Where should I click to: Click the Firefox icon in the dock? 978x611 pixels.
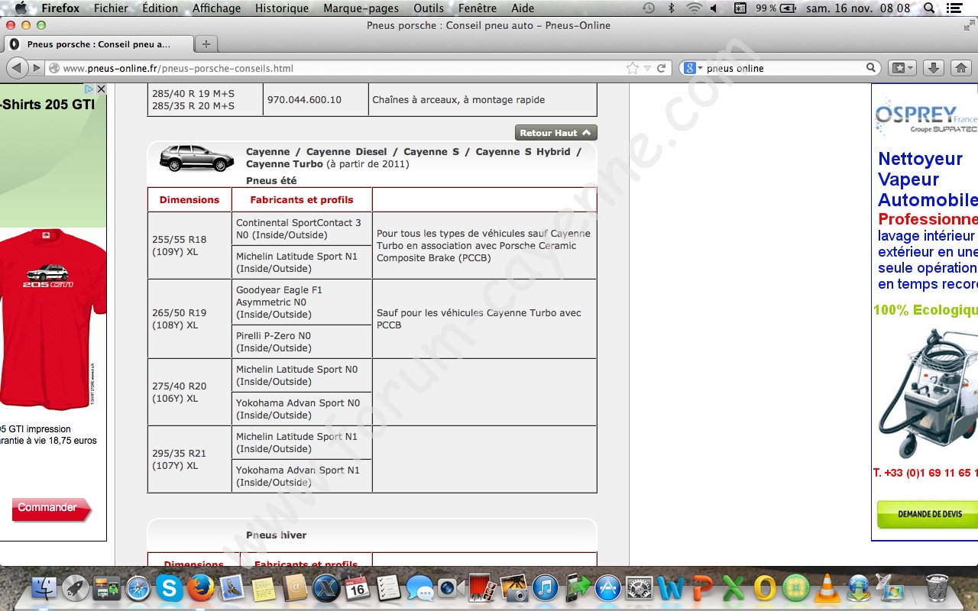(x=201, y=588)
